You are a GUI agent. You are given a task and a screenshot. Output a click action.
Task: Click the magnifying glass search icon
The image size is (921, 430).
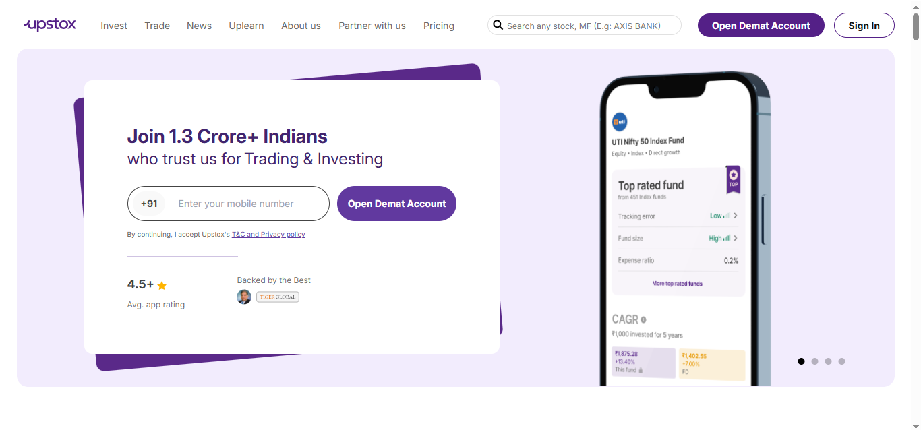tap(498, 26)
